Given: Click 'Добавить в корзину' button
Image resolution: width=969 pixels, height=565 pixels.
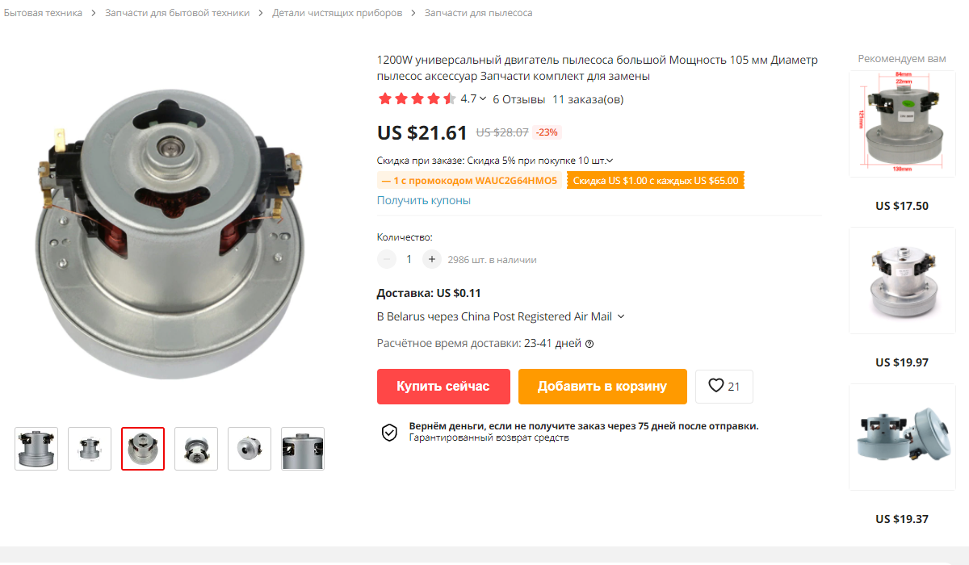Looking at the screenshot, I should coord(602,387).
